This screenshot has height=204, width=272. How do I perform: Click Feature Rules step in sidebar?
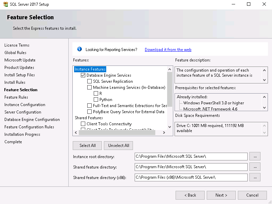[x=16, y=97]
